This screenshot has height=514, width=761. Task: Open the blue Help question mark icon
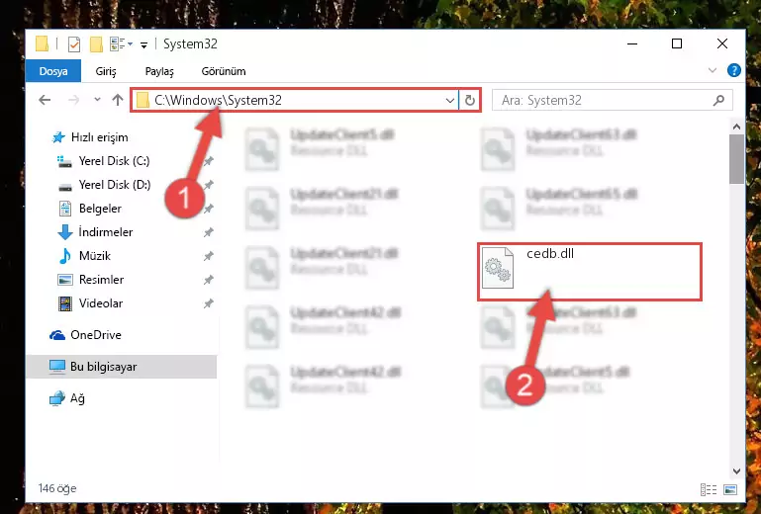[x=734, y=71]
